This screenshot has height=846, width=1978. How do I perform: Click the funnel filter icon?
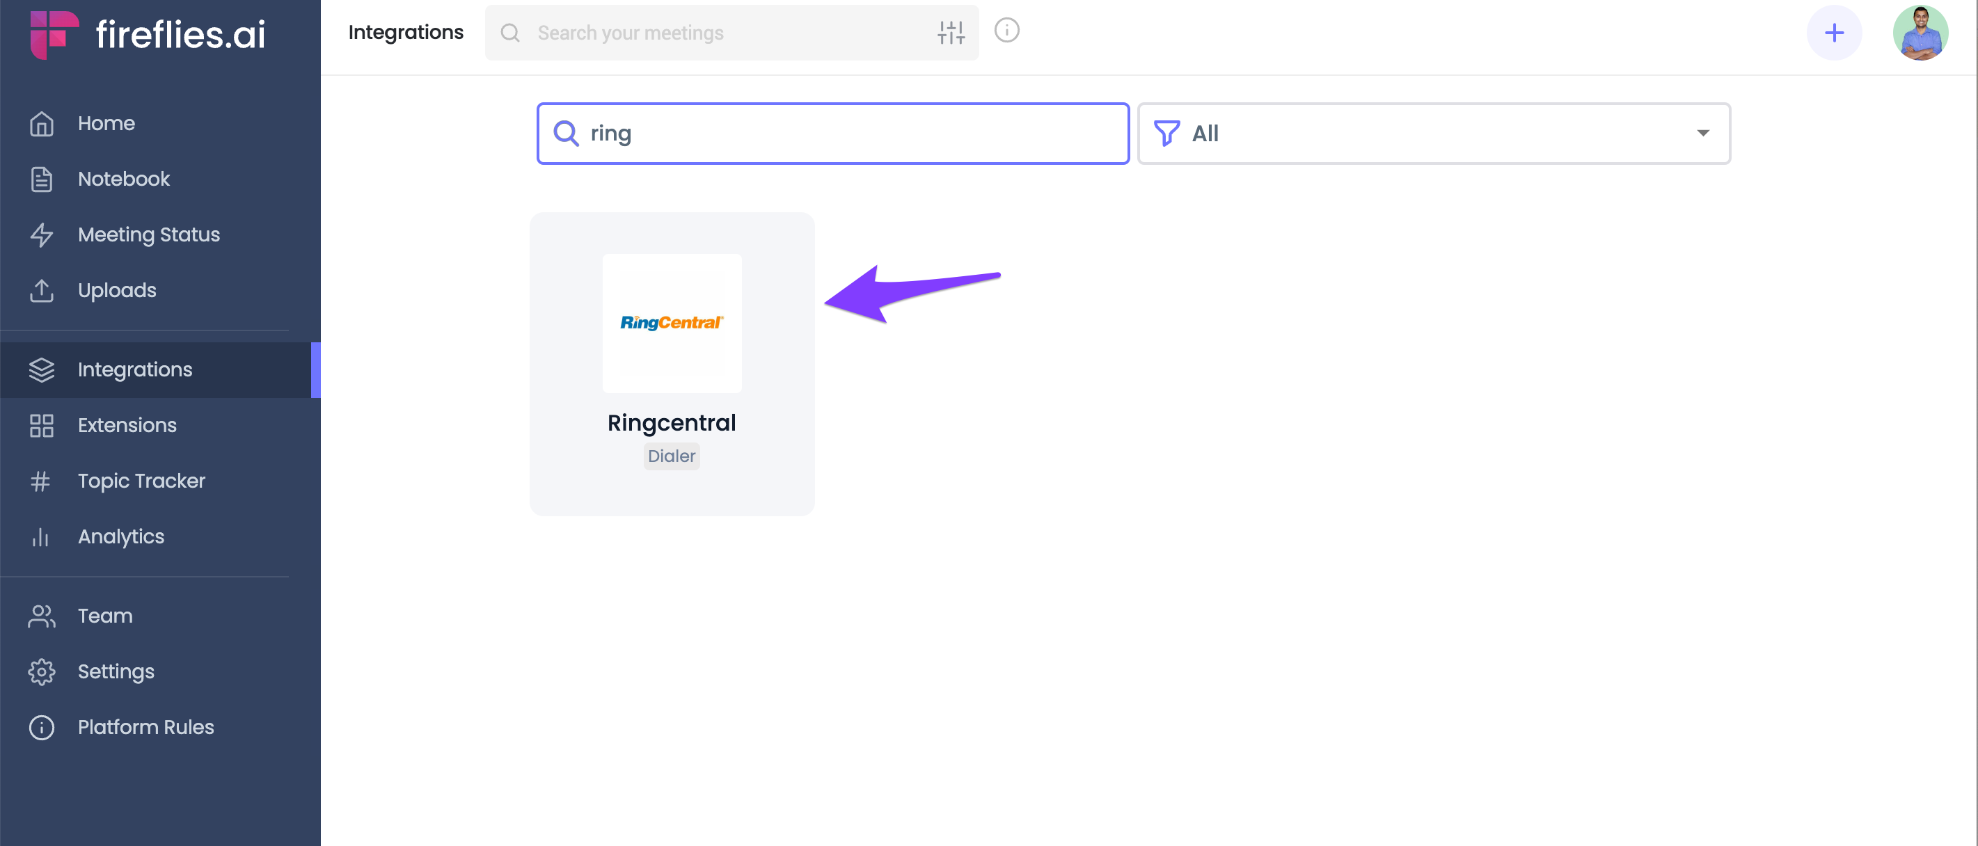[x=1166, y=134]
